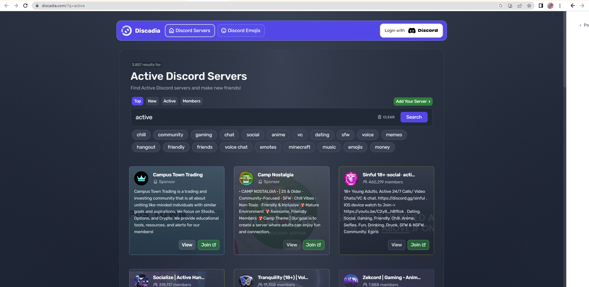Click the Socialize server avatar
The height and width of the screenshot is (287, 589).
pos(141,281)
